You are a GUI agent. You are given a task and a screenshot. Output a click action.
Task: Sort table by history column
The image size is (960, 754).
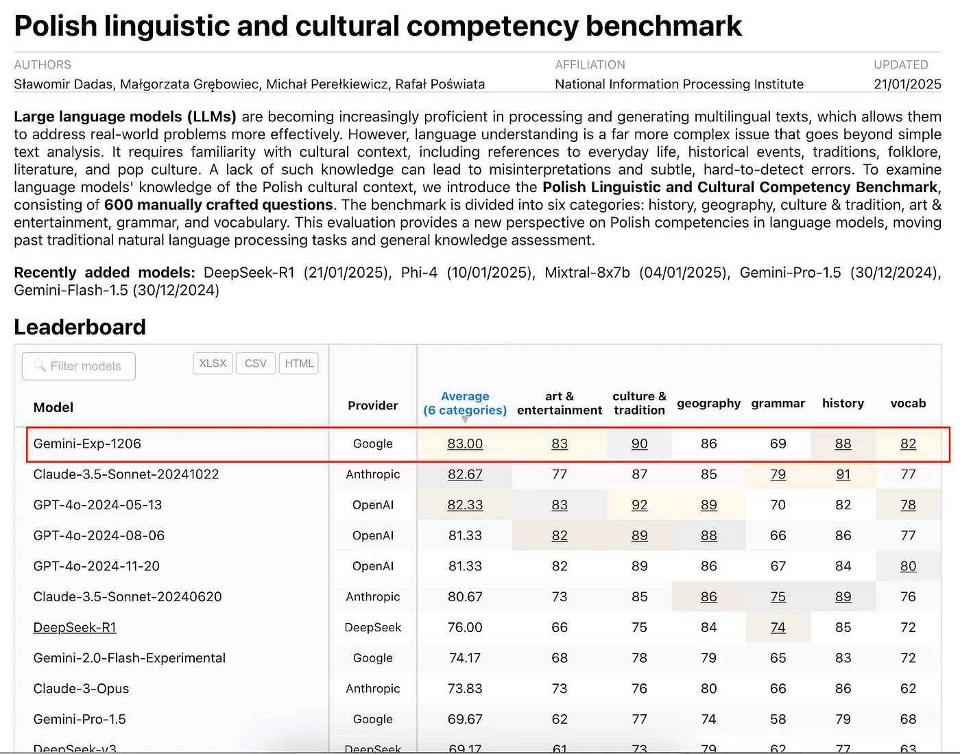pyautogui.click(x=843, y=403)
